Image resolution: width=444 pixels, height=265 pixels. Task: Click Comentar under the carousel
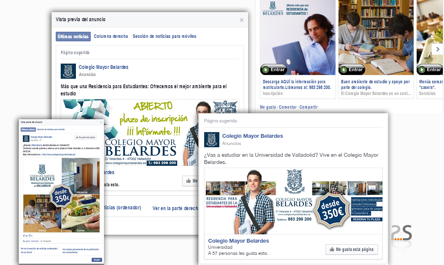point(288,107)
